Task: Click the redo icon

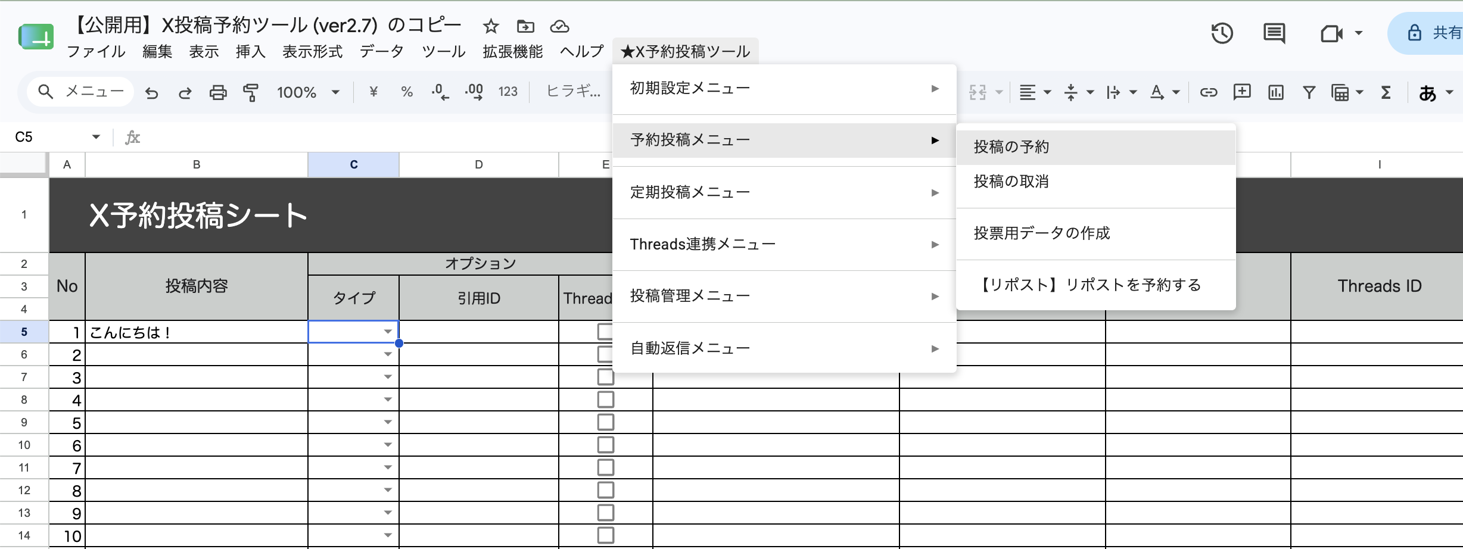Action: [x=185, y=92]
